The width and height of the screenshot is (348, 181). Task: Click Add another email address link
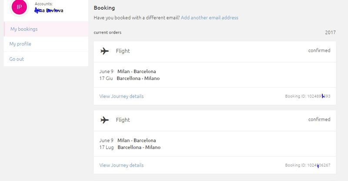coord(210,17)
